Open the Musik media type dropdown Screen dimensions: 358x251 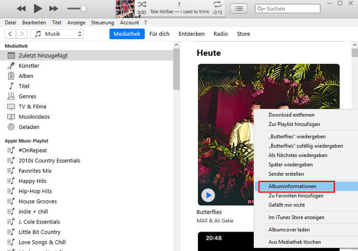point(57,34)
